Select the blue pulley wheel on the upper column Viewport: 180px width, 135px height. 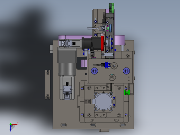pyautogui.click(x=111, y=28)
